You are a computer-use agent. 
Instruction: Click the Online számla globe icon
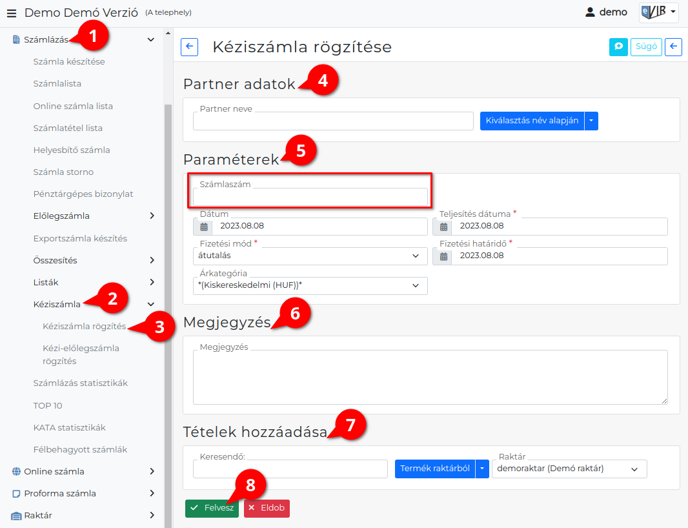pos(16,471)
